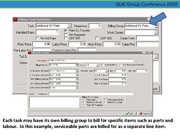Tick the UDF 001 checkbox
Image resolution: width=180 pixels, height=135 pixels.
coord(66,38)
